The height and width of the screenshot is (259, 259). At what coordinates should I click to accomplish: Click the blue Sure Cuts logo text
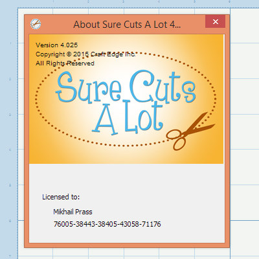pos(126,87)
